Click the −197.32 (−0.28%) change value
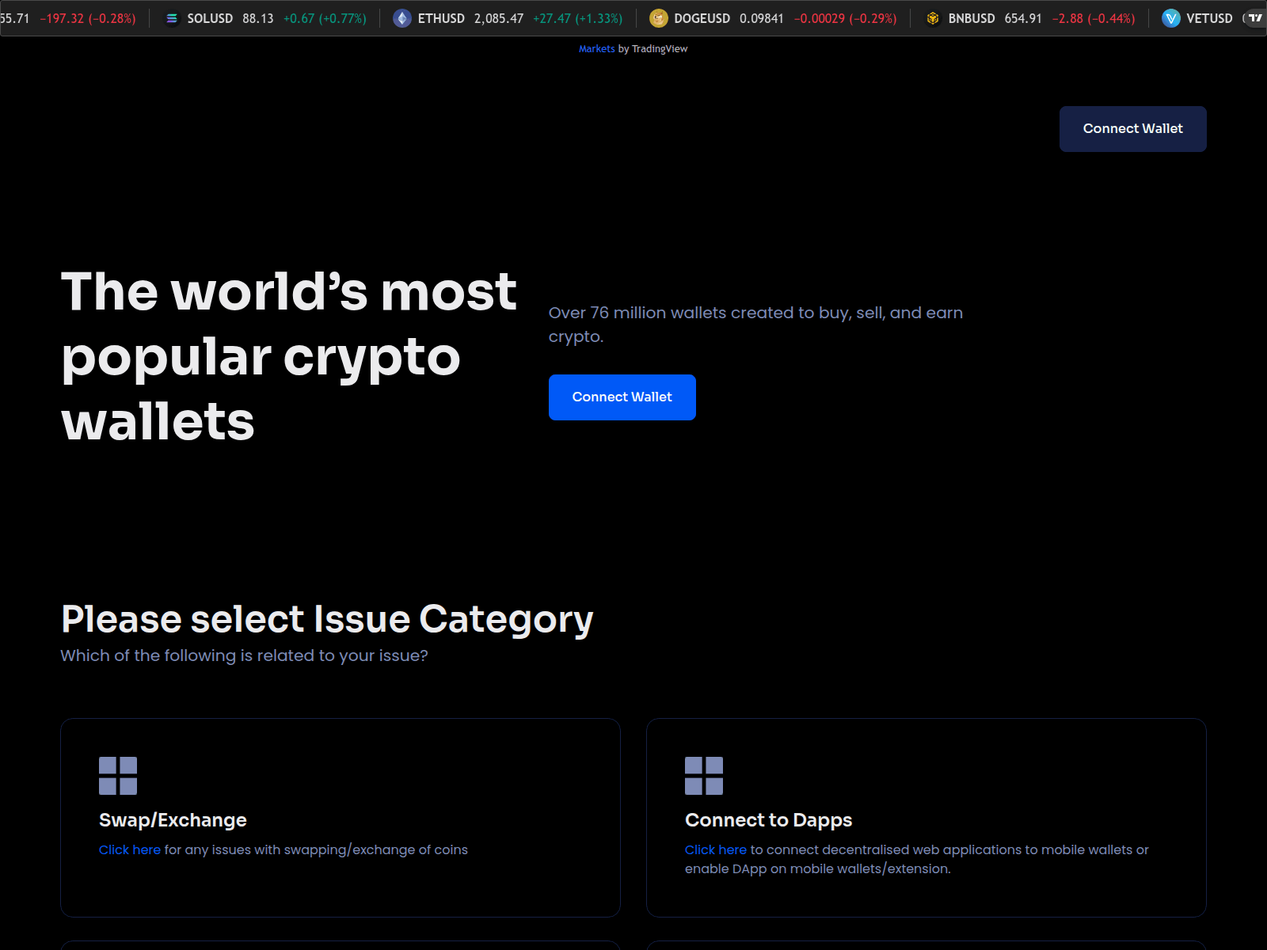 (x=88, y=18)
